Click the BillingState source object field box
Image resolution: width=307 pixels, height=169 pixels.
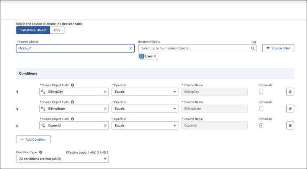coord(74,108)
